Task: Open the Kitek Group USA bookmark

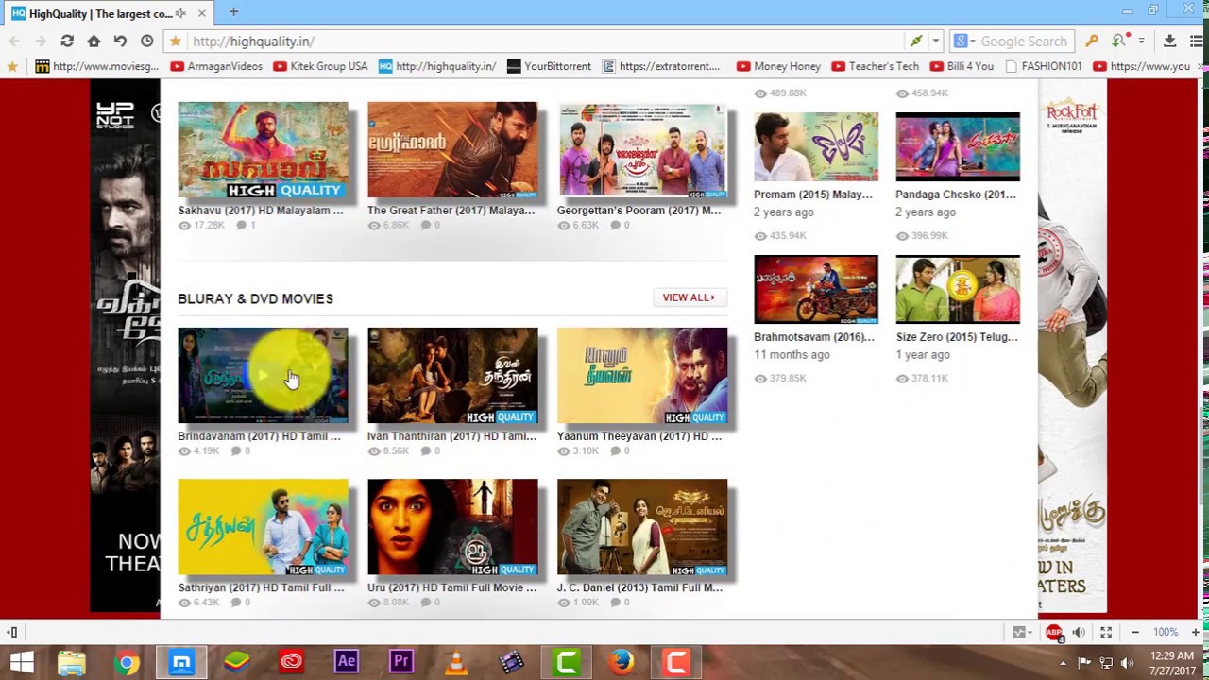Action: point(320,66)
